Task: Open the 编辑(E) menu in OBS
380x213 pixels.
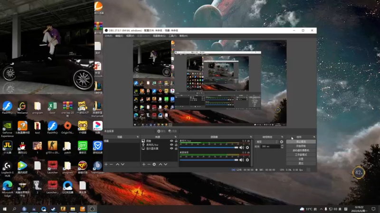Action: pyautogui.click(x=119, y=36)
